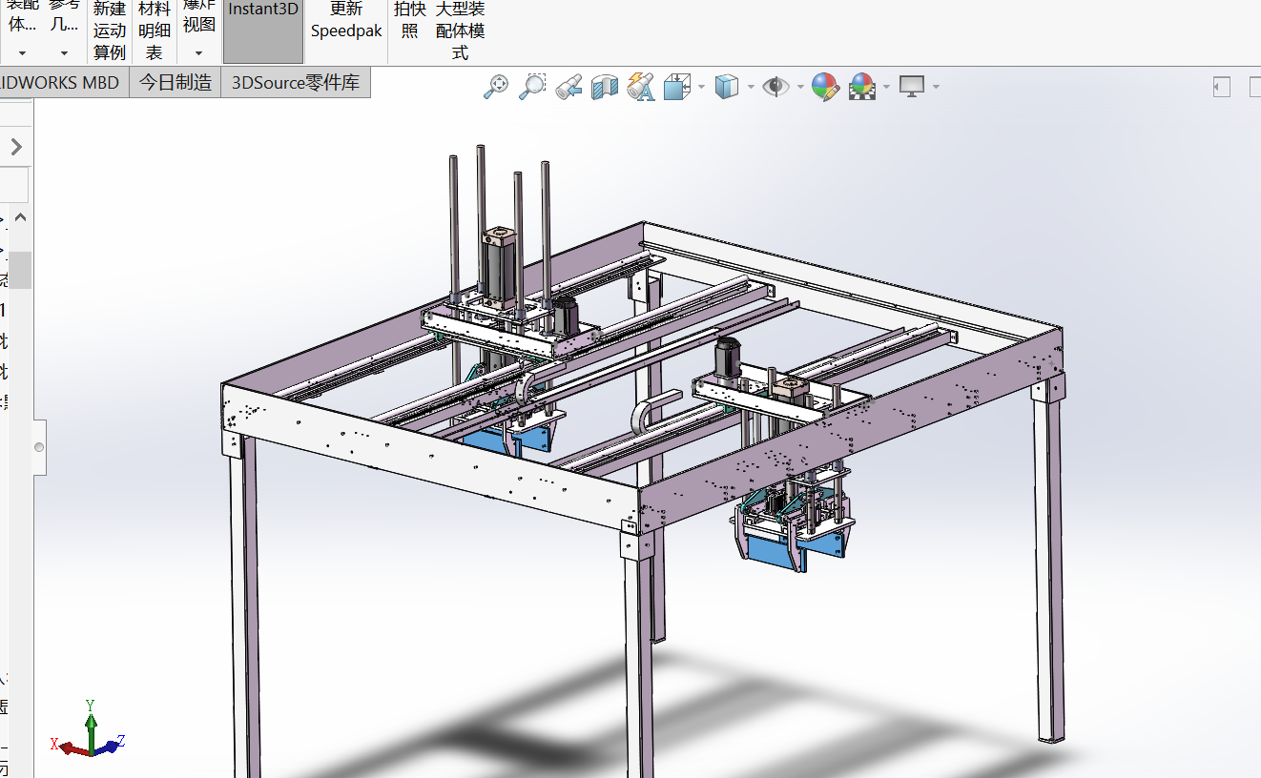Open the View Settings dropdown arrow
The image size is (1261, 778).
(936, 87)
